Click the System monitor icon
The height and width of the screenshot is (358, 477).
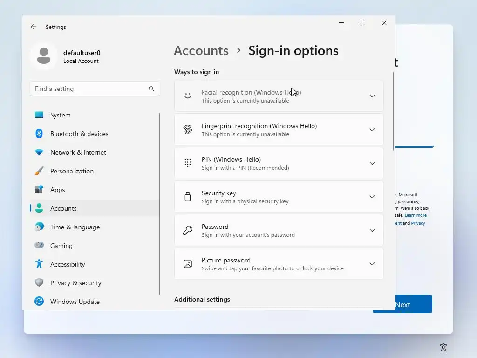pos(39,115)
